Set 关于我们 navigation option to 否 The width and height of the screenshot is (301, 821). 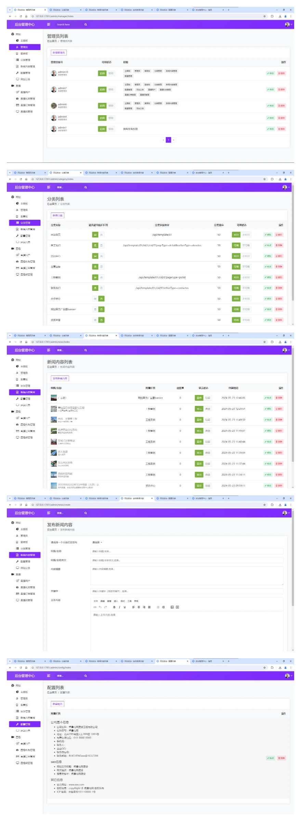[x=102, y=245]
